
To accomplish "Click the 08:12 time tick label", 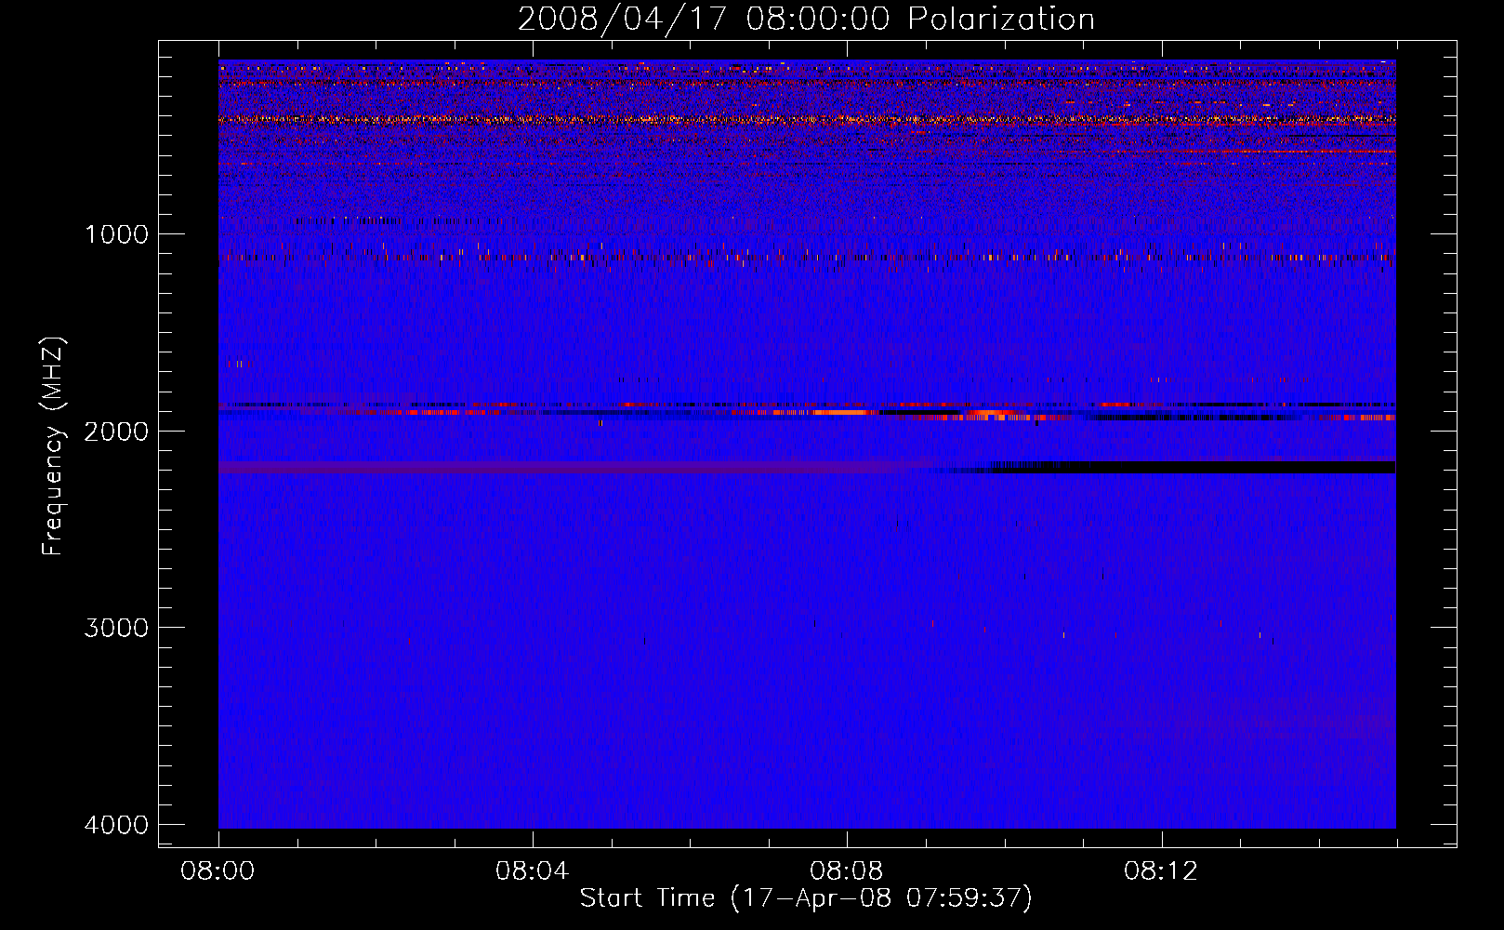I will click(1161, 871).
